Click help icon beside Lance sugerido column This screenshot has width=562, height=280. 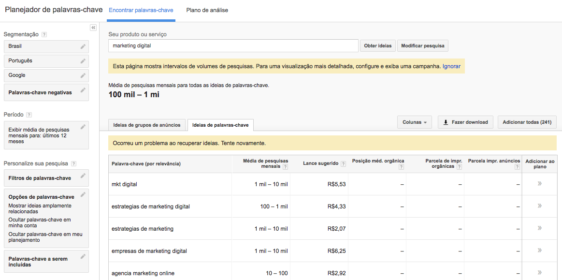[343, 164]
